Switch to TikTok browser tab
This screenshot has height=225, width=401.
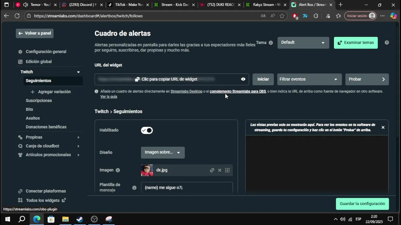tap(129, 5)
